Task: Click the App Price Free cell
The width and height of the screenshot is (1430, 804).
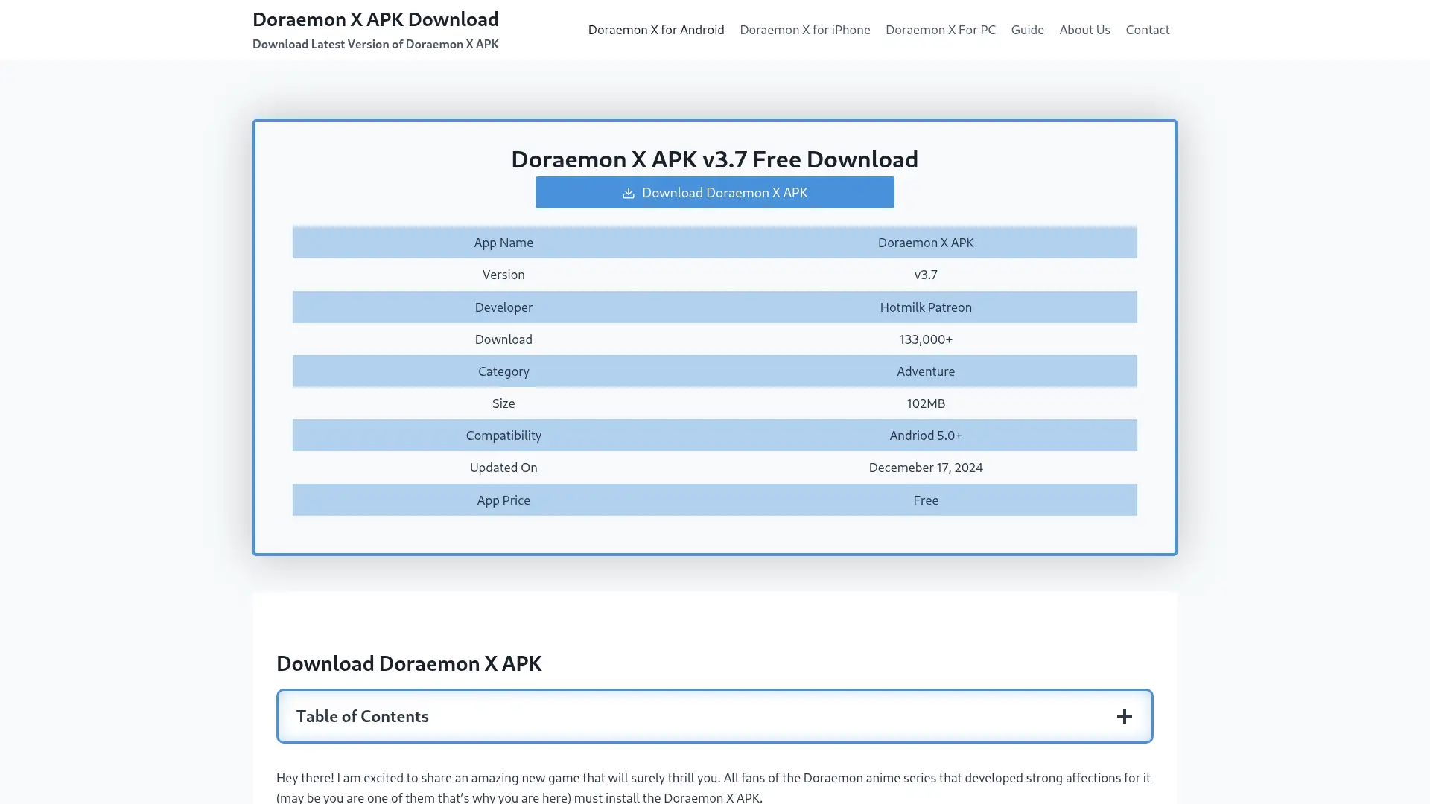Action: [x=926, y=500]
